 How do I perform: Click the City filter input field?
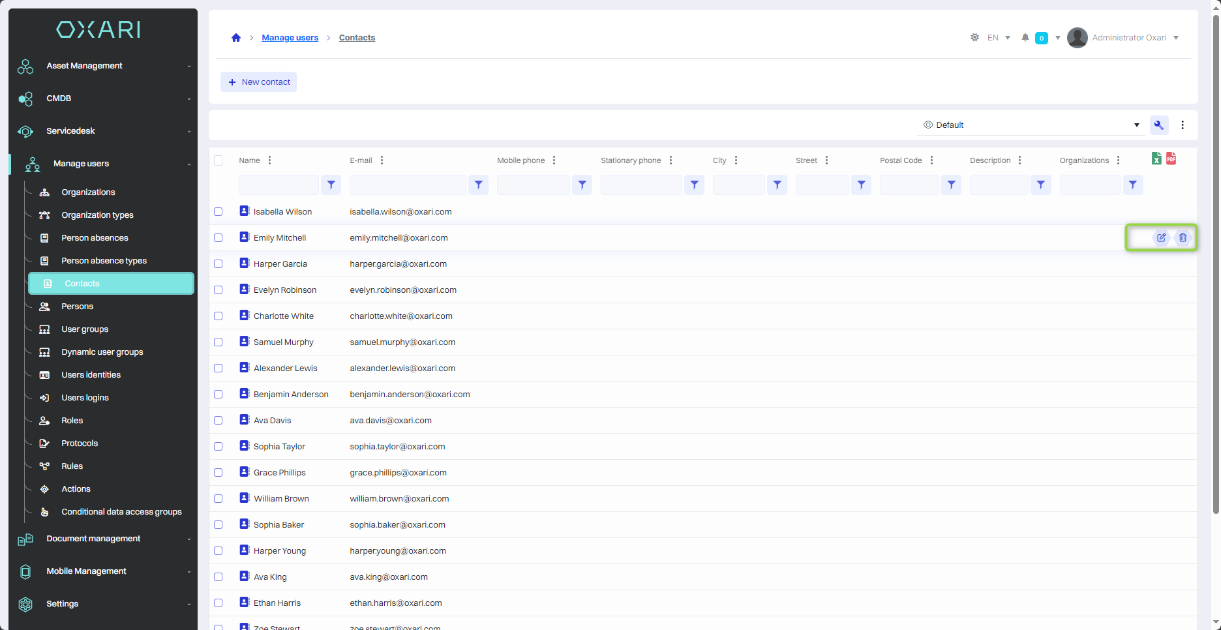pyautogui.click(x=738, y=185)
